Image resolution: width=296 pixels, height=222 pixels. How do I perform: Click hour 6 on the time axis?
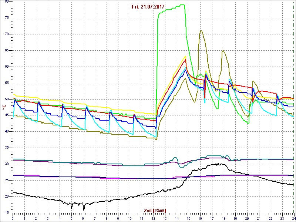click(x=83, y=218)
